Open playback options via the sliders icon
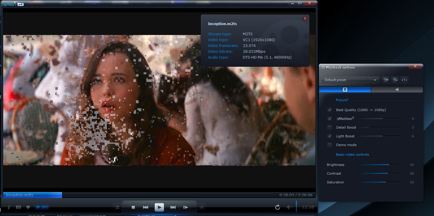434x216 pixels. click(118, 207)
